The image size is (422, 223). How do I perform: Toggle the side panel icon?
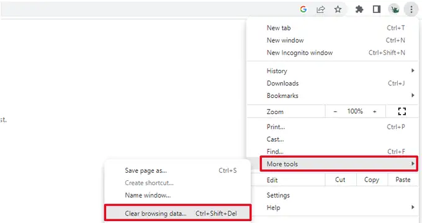(377, 9)
